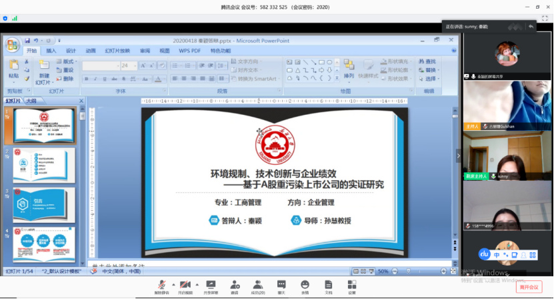Select slide 3 引言 thumbnail

coord(44,206)
